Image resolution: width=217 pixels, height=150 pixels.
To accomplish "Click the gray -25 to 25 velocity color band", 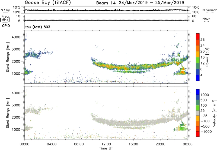I will 198,113.
